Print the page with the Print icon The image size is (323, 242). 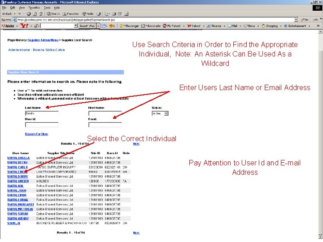click(114, 14)
